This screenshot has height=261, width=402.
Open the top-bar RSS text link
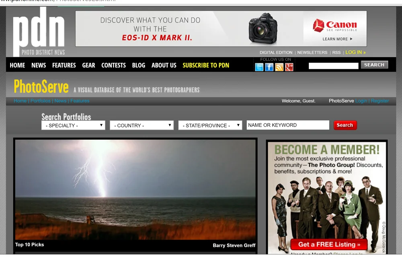[x=336, y=53]
